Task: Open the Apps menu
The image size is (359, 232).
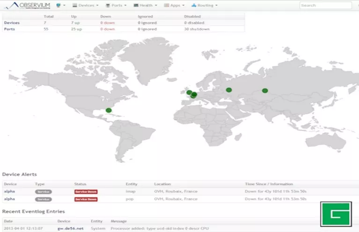Action: pos(174,6)
